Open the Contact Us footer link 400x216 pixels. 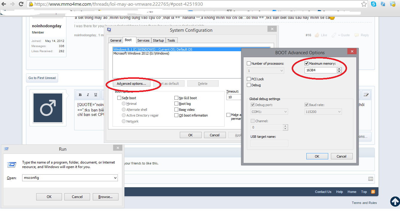pos(323,192)
